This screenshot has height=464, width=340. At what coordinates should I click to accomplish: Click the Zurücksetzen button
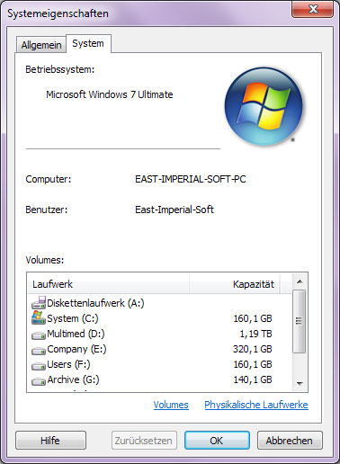(x=144, y=441)
